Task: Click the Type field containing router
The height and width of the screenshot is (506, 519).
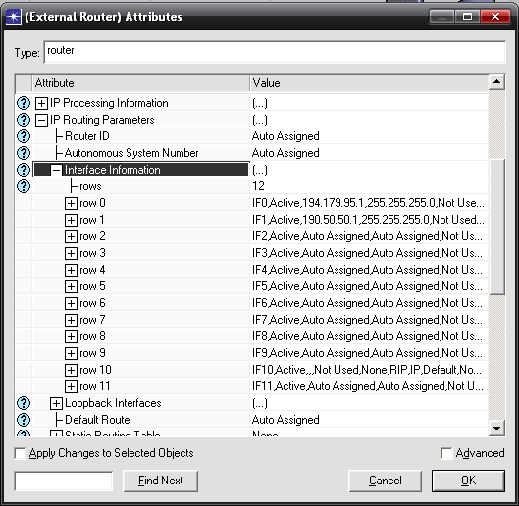Action: 275,52
